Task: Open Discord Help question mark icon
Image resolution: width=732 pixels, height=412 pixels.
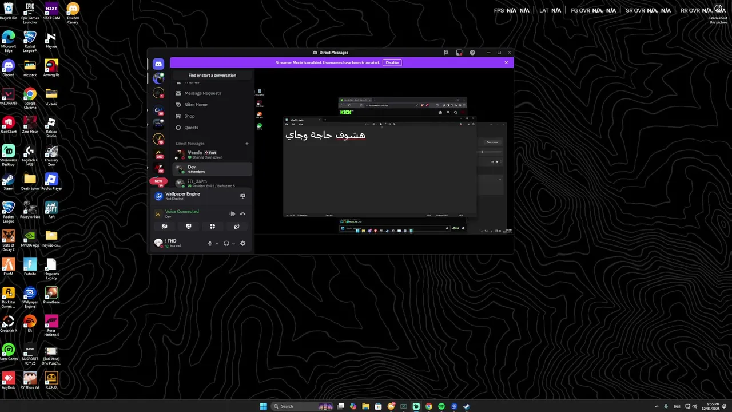Action: pos(472,53)
